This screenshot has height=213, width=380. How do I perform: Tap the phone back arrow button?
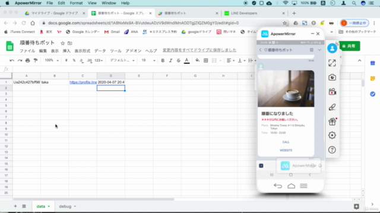pos(278,186)
